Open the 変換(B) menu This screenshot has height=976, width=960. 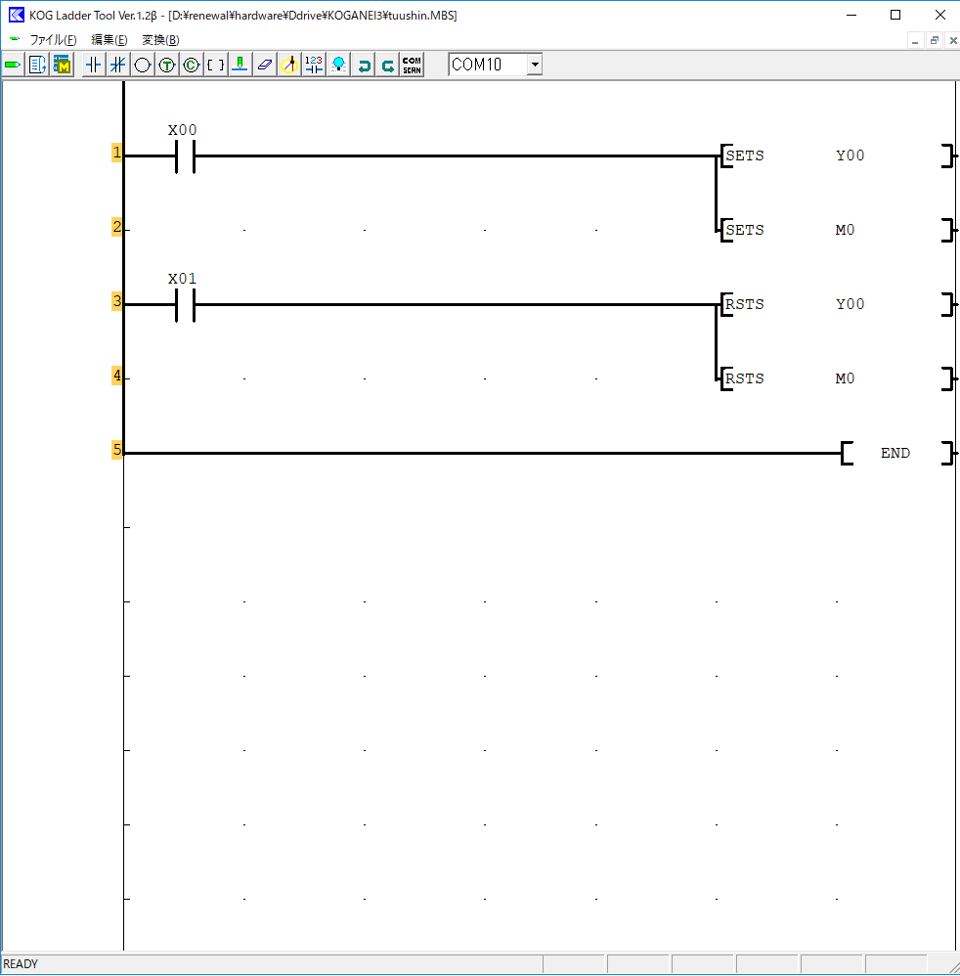click(160, 40)
